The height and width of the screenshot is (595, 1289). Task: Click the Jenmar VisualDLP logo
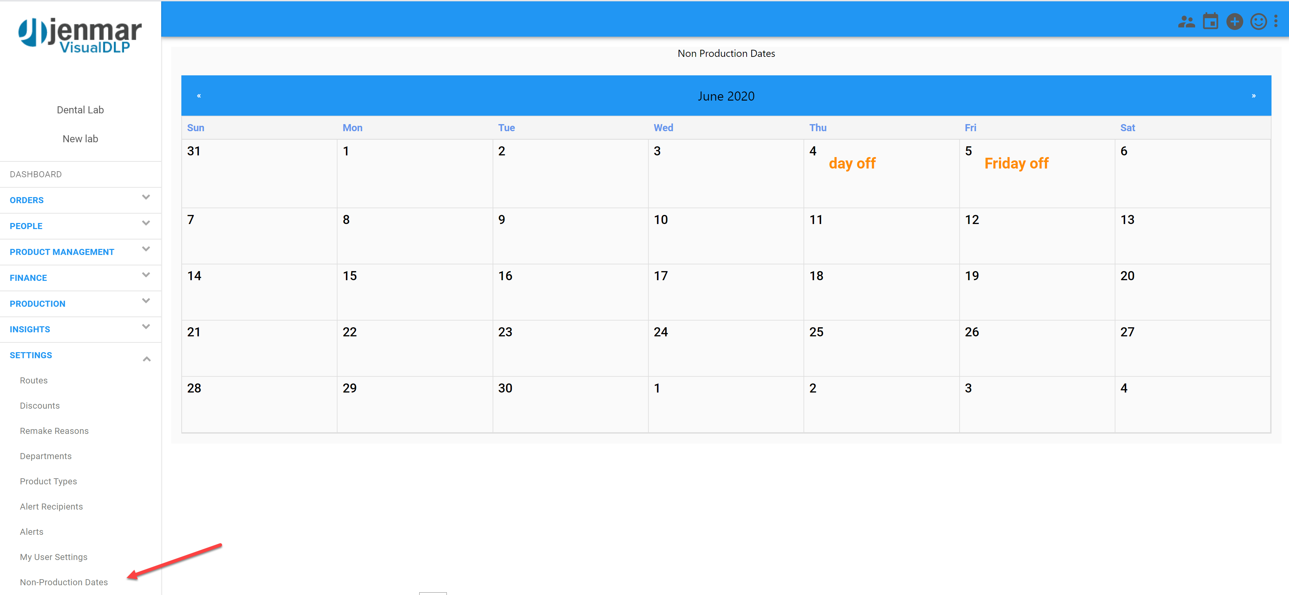point(80,35)
